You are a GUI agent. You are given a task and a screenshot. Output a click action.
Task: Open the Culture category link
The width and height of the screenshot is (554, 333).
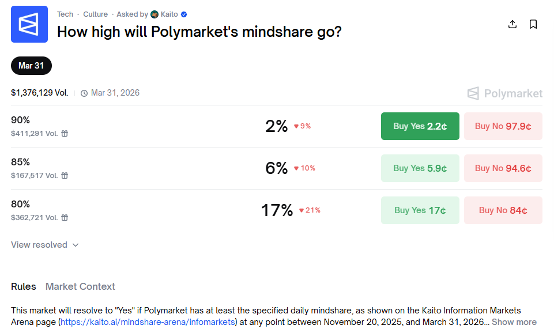(95, 14)
